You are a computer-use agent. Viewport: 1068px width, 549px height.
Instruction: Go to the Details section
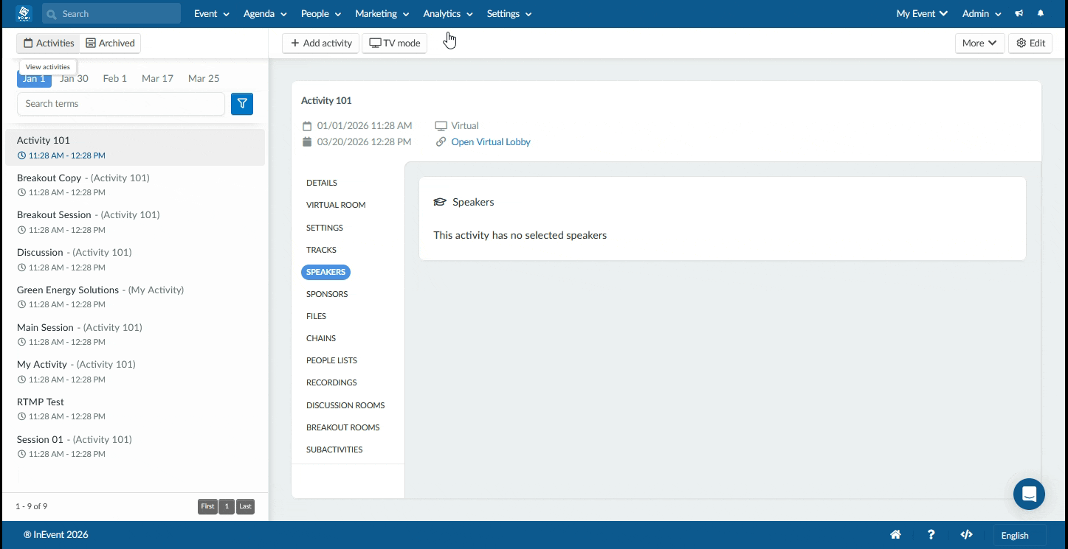click(x=322, y=183)
